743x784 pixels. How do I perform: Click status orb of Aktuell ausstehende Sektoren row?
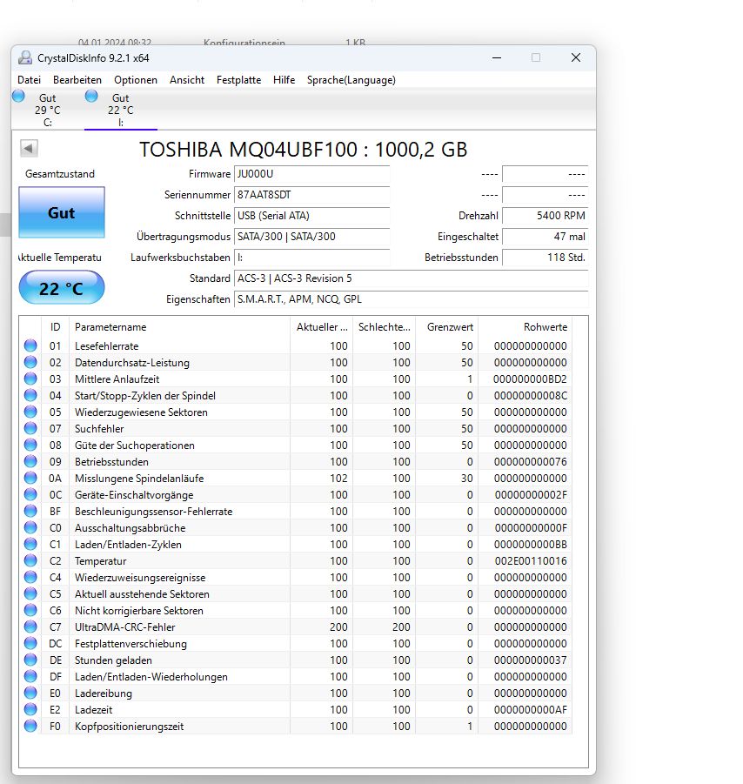tap(30, 593)
